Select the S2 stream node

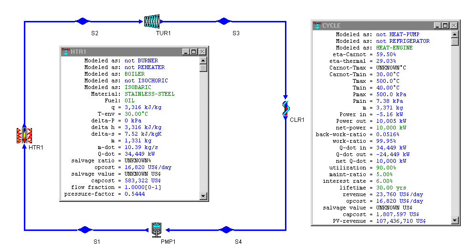(83, 21)
